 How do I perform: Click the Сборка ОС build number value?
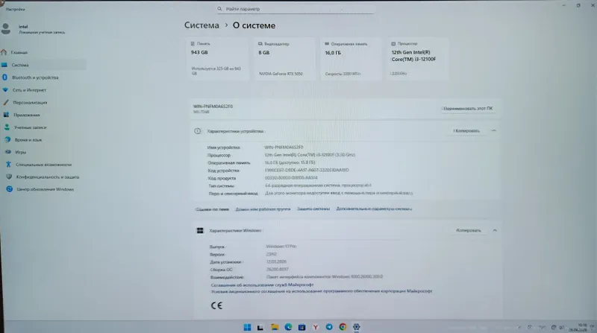277,269
